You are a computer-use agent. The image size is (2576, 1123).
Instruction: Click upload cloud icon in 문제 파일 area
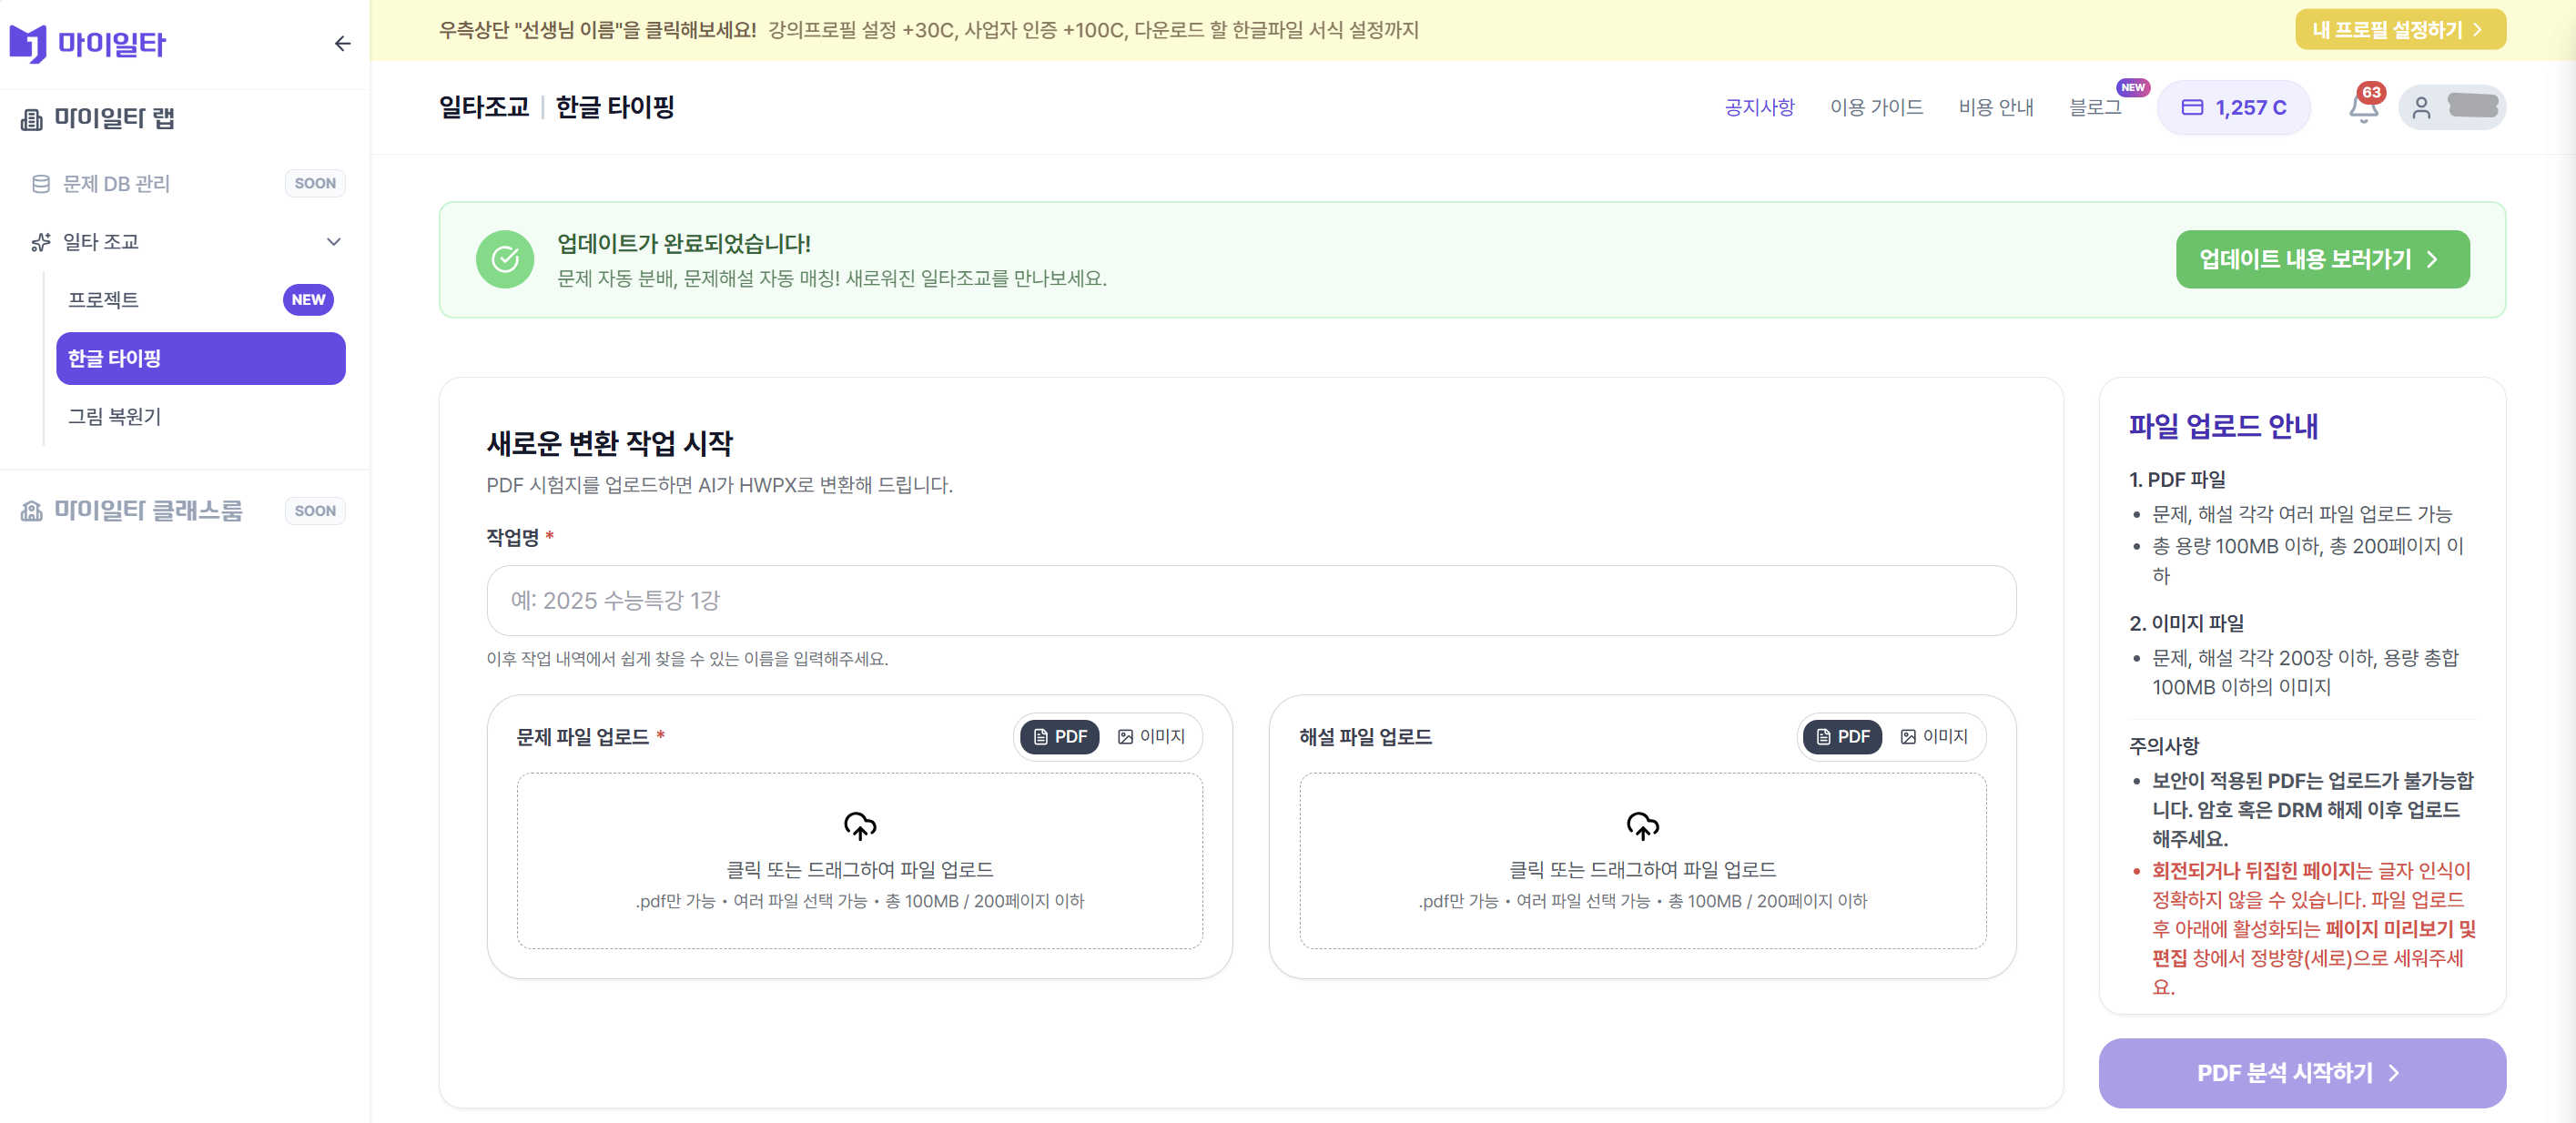(859, 826)
